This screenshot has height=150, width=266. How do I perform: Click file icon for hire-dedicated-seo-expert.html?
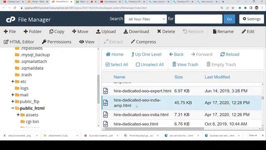[x=106, y=91]
